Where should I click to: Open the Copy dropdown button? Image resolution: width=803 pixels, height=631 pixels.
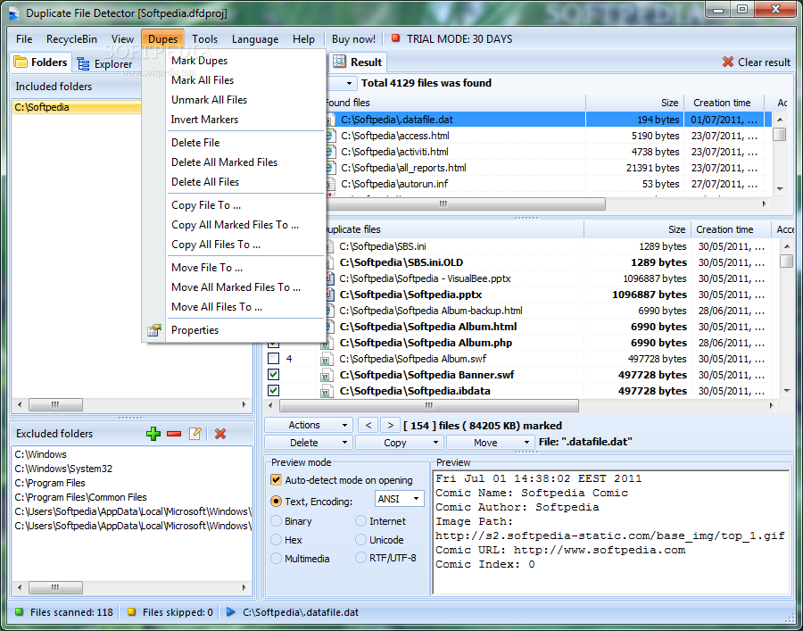(400, 443)
